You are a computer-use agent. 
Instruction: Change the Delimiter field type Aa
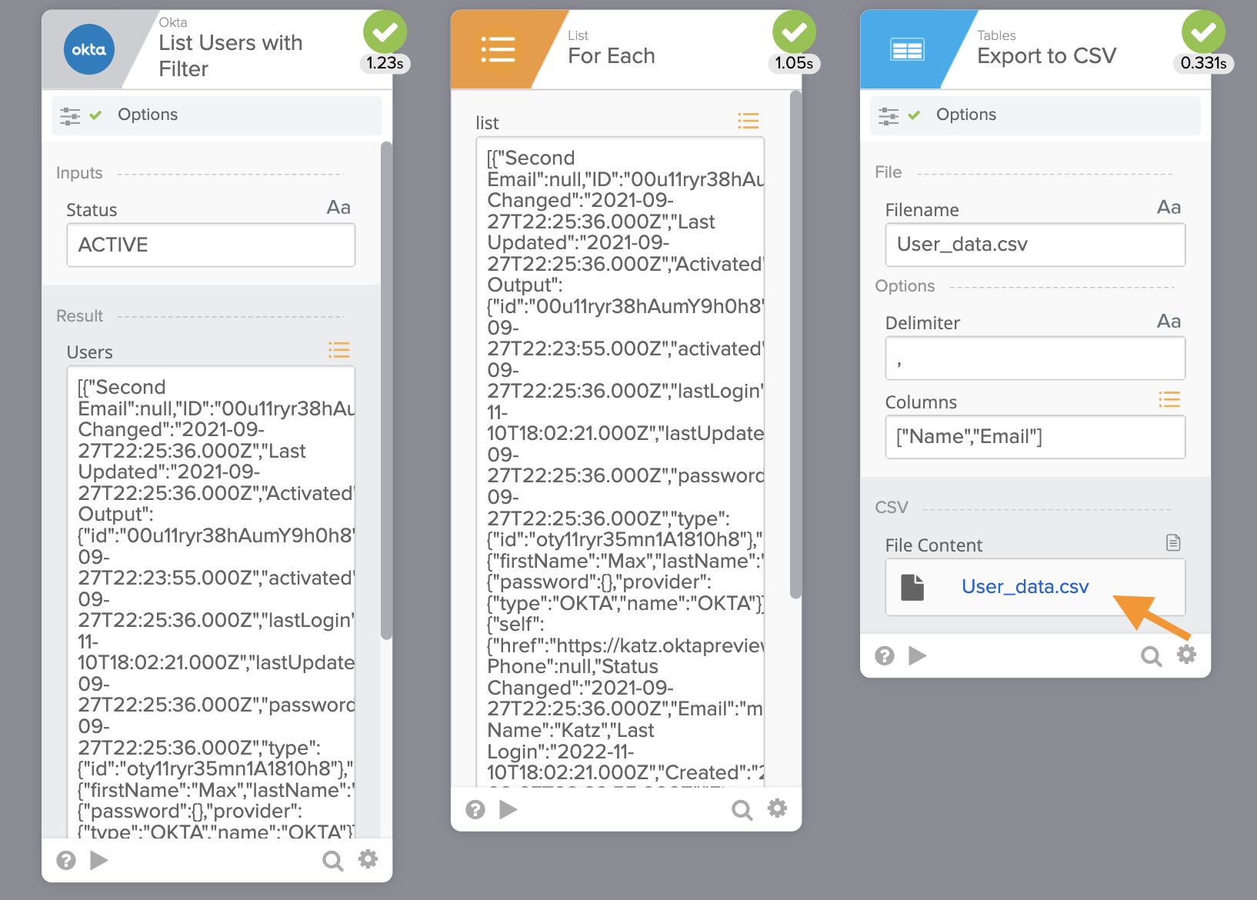click(x=1169, y=322)
